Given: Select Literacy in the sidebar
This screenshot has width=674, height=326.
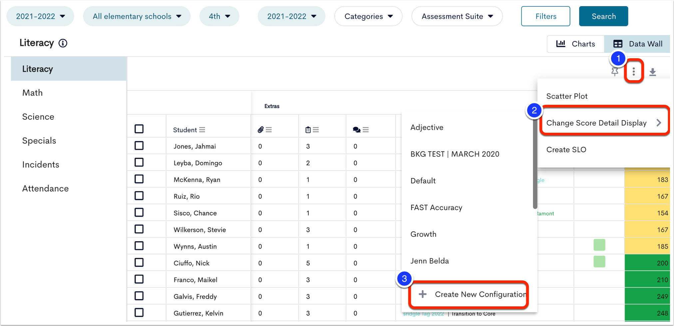Looking at the screenshot, I should 69,69.
